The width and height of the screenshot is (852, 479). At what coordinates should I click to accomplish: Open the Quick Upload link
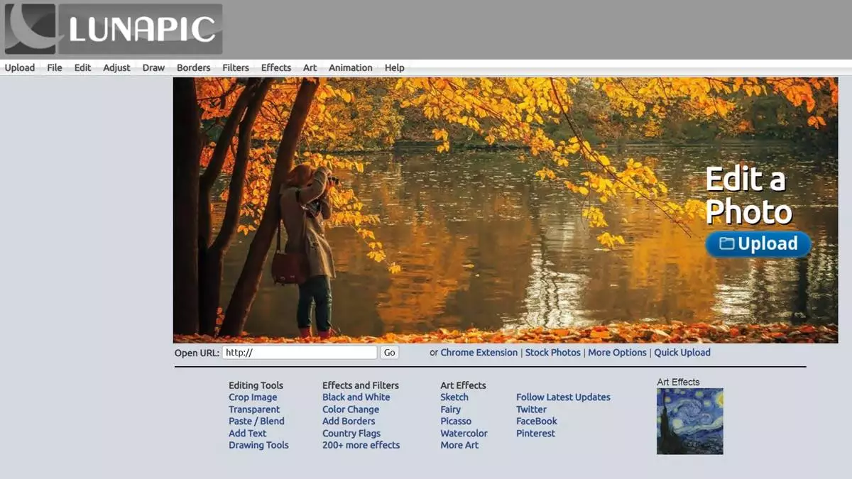(682, 353)
